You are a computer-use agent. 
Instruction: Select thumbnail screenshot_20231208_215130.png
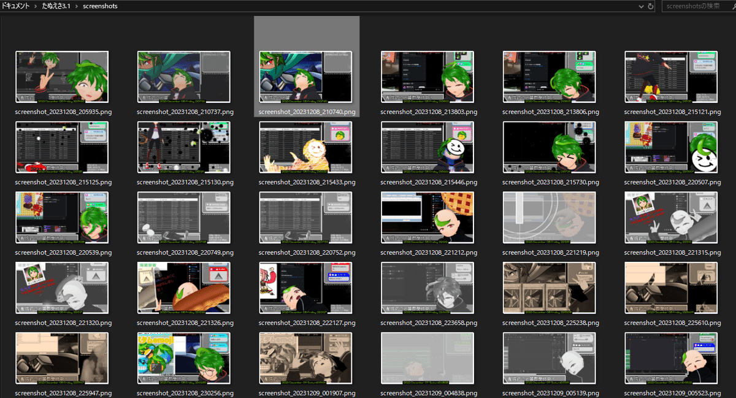coord(183,147)
